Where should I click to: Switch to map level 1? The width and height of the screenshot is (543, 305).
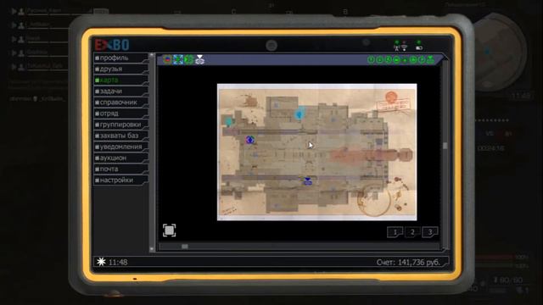[395, 232]
